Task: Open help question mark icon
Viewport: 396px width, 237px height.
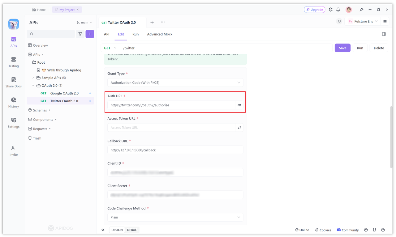Action: (383, 230)
